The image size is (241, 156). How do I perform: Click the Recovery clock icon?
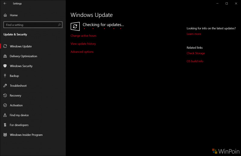click(5, 95)
